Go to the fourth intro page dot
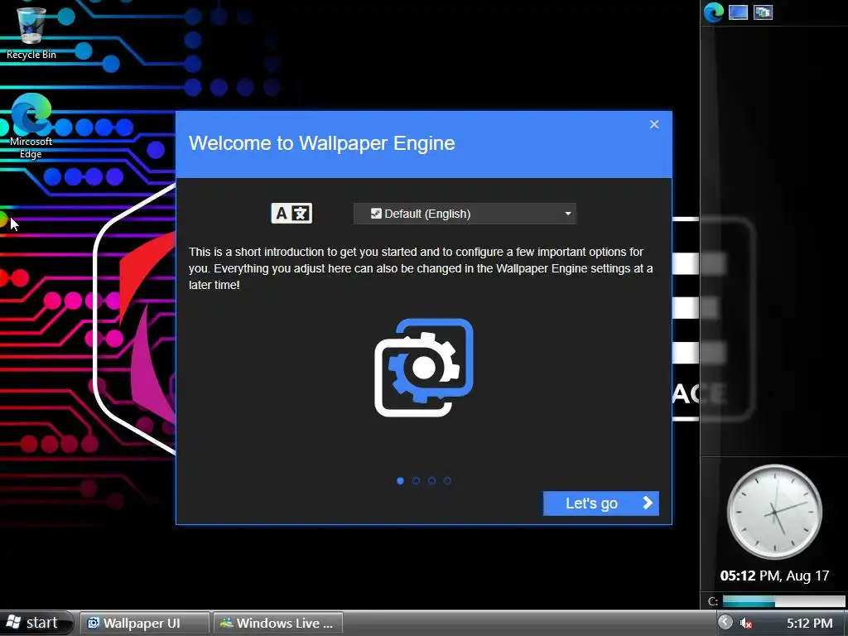Viewport: 848px width, 636px height. click(447, 481)
